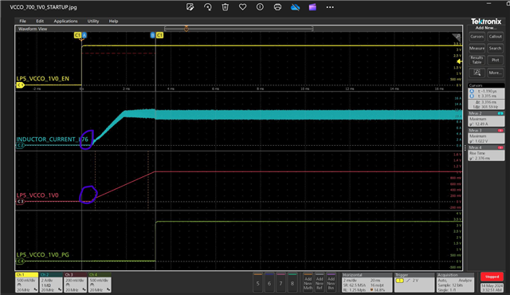This screenshot has height=295, width=510.
Task: Click the INDUCTOR_CURRENT_L76 waveform label
Action: (52, 140)
